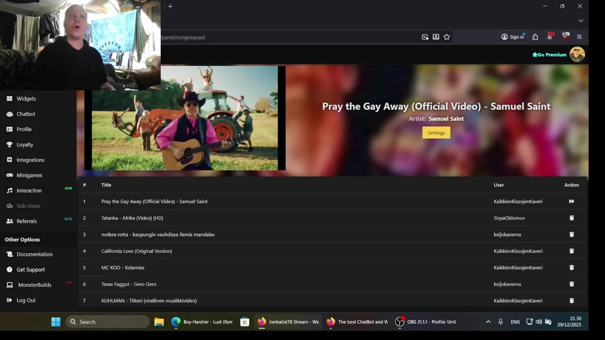Show hidden system tray icons

[488, 322]
